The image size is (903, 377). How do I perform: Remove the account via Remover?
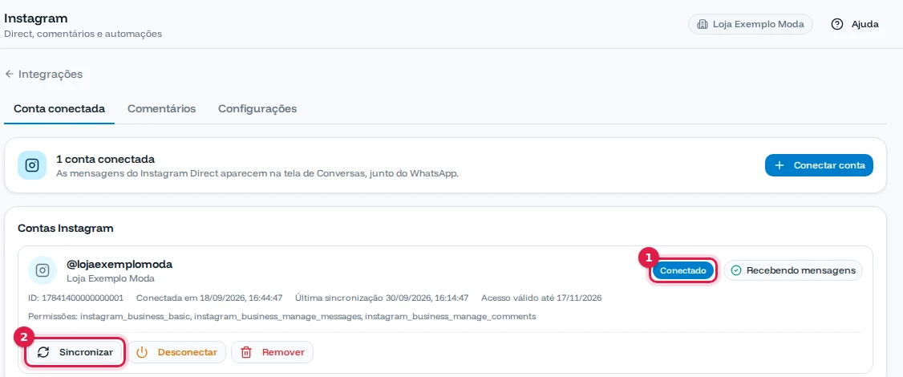[273, 352]
